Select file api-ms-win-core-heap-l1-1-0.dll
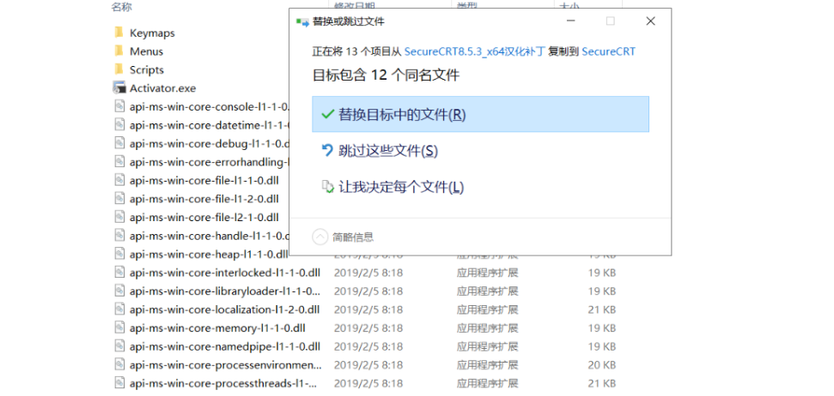 coord(209,255)
